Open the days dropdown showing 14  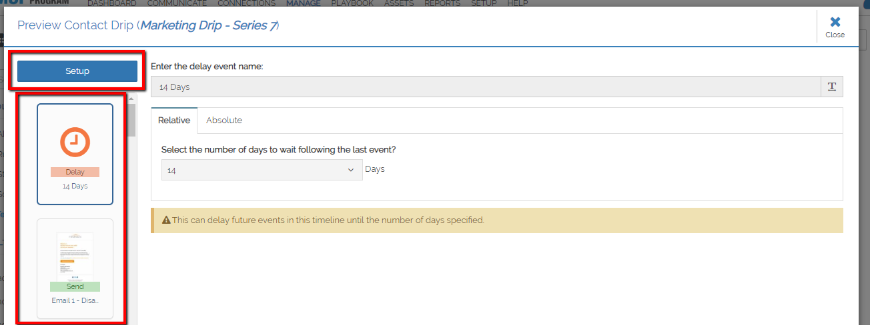coord(262,170)
